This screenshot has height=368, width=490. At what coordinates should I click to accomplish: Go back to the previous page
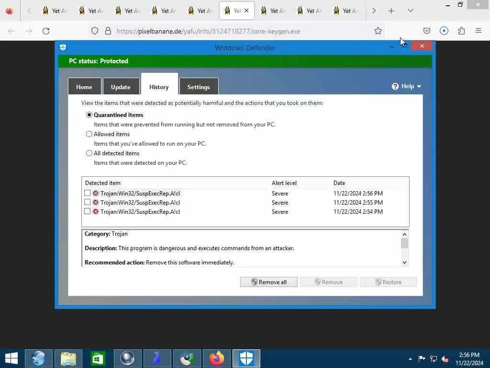pyautogui.click(x=11, y=31)
